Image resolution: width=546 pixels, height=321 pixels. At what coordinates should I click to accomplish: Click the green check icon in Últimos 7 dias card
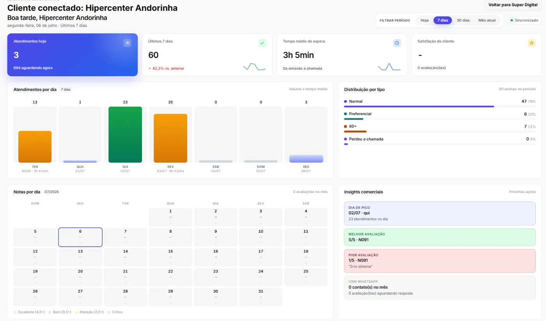[262, 43]
